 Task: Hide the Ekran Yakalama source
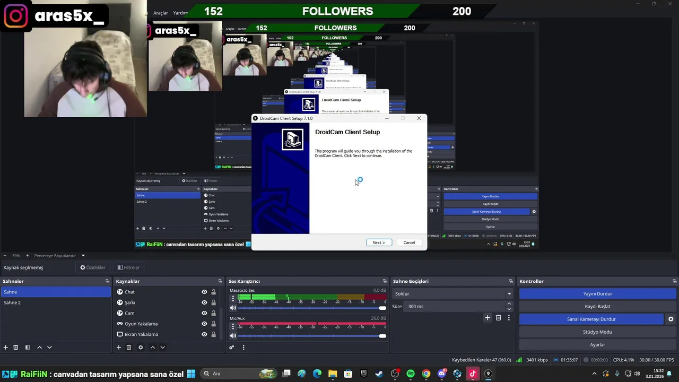click(204, 334)
